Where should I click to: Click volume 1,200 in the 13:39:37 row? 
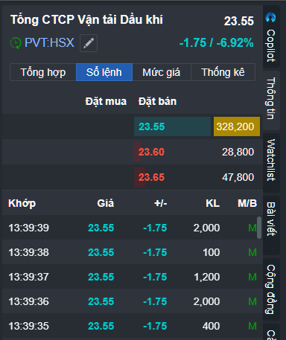[207, 277]
